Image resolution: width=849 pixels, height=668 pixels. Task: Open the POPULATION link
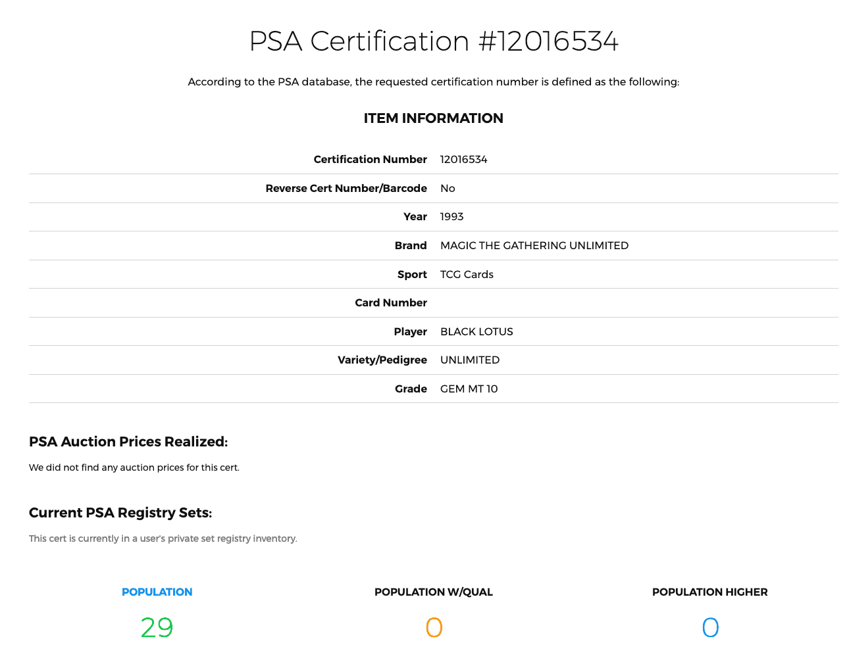click(x=157, y=592)
